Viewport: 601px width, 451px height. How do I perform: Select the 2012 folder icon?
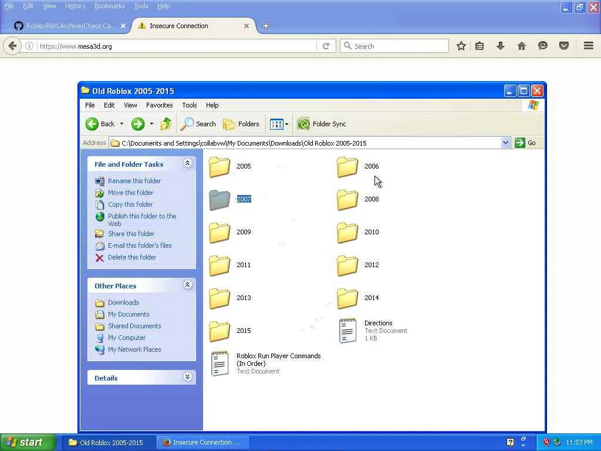coord(347,266)
